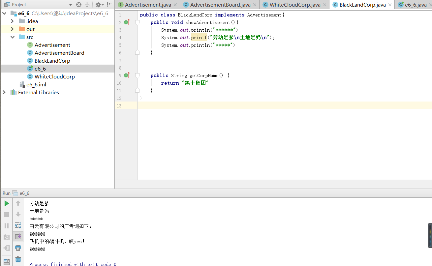Fold showAdvertisement method at line 2
Viewport: 432px width, 266px height.
[x=137, y=22]
